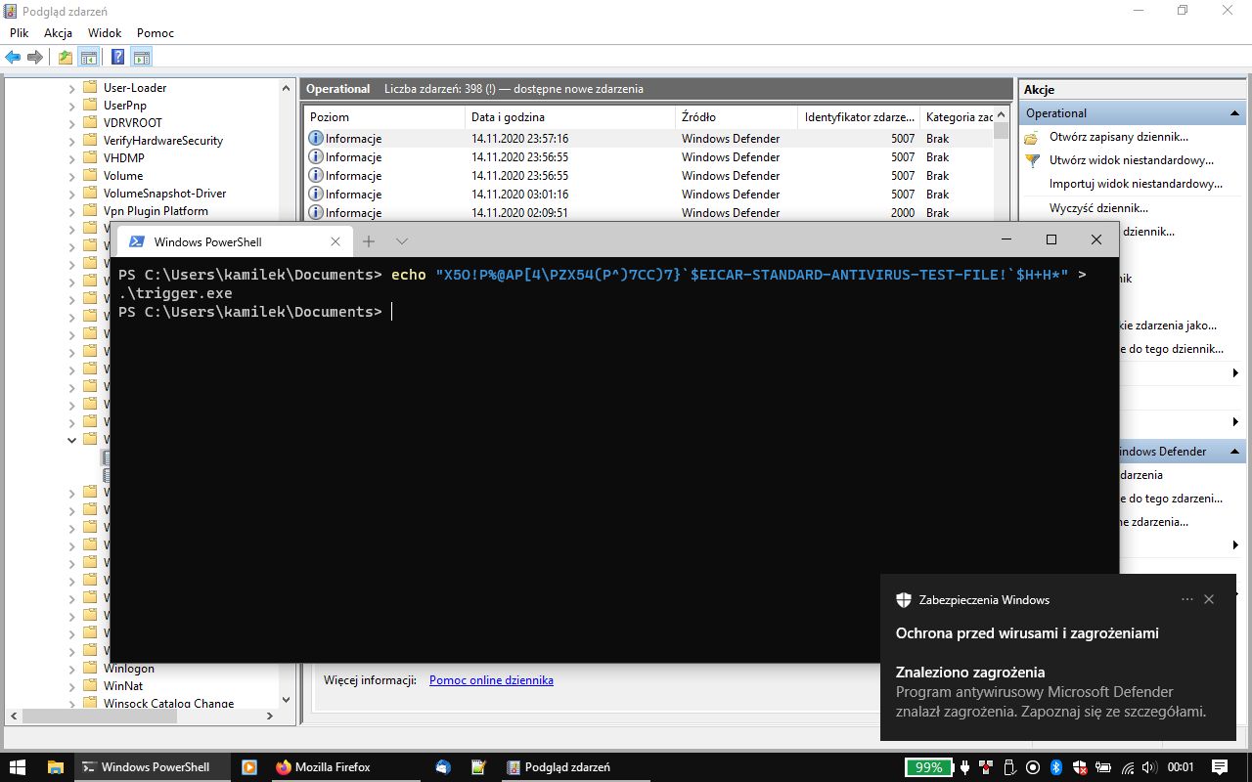Open the Widok menu
1252x782 pixels.
[105, 32]
